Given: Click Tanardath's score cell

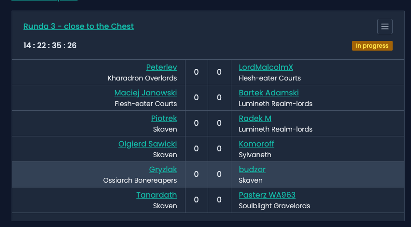Looking at the screenshot, I should tap(196, 200).
